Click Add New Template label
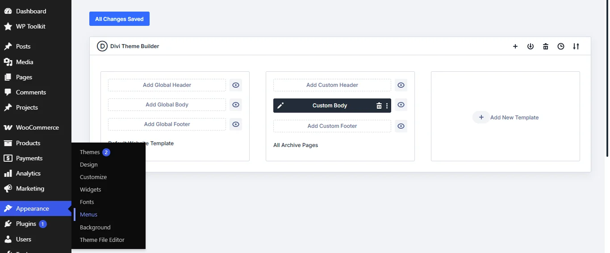 [x=514, y=118]
